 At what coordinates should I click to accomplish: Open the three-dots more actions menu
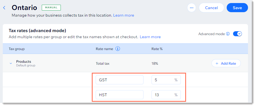click(x=192, y=8)
